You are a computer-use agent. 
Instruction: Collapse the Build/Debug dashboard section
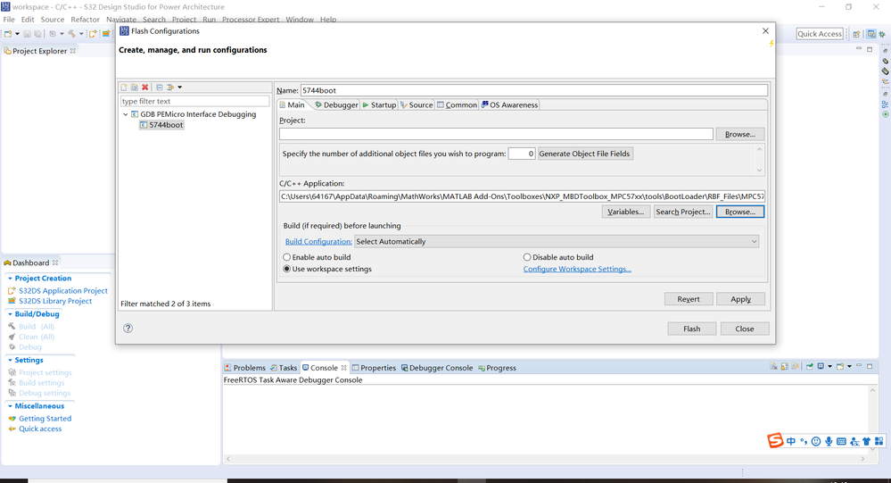point(10,314)
